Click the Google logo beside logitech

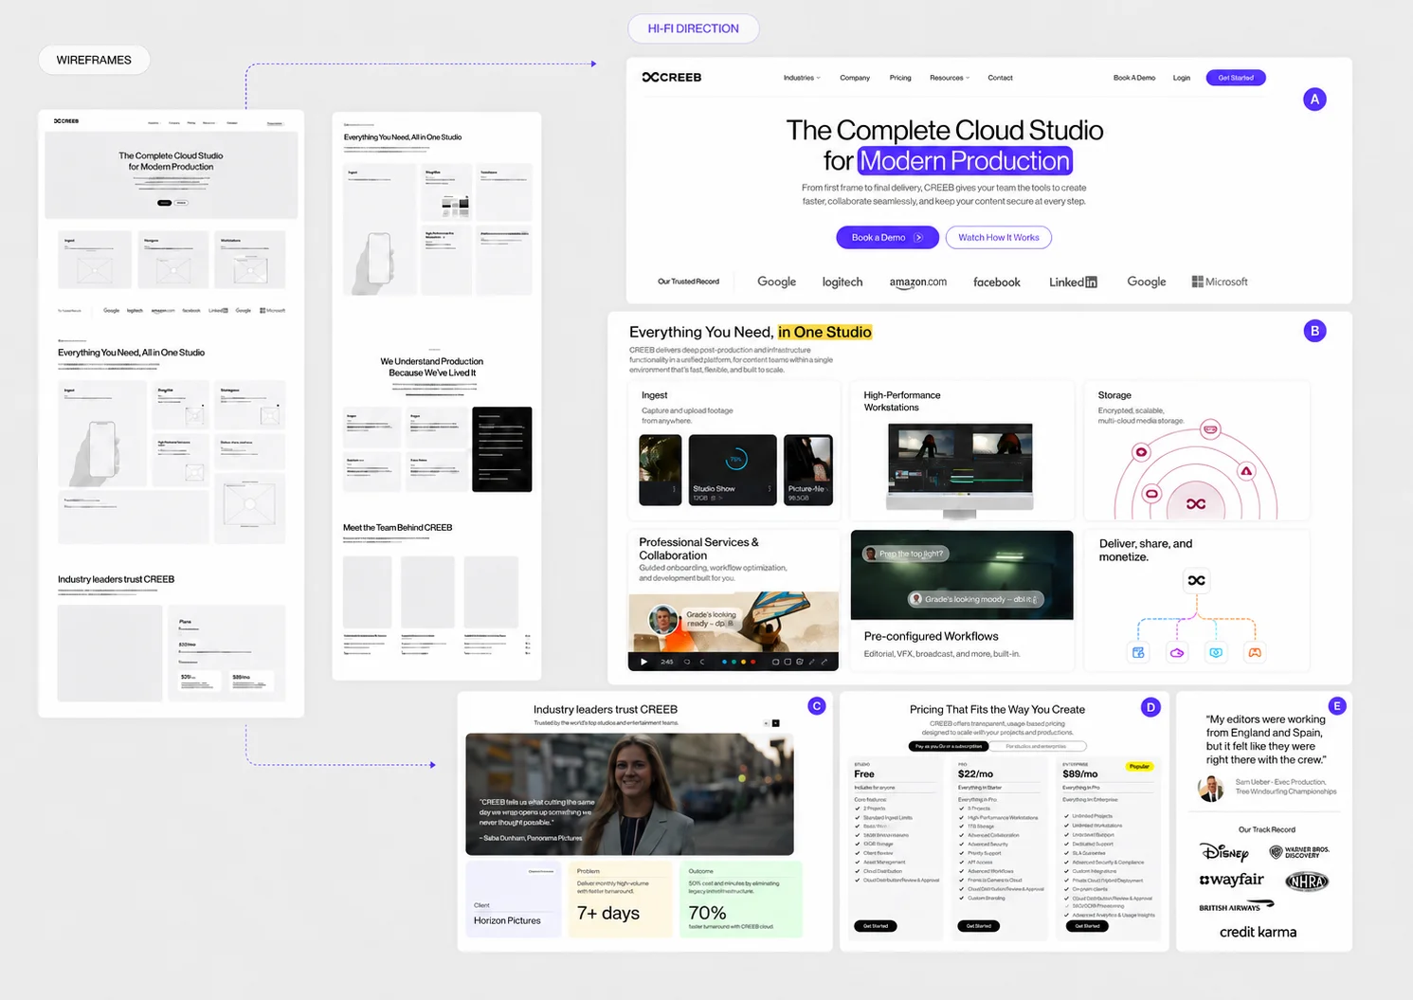click(777, 282)
